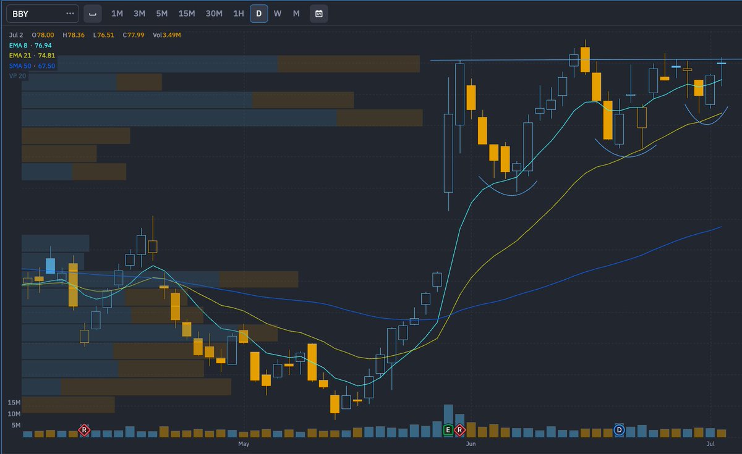
Task: Click the 5M volume axis label
Action: (x=17, y=426)
